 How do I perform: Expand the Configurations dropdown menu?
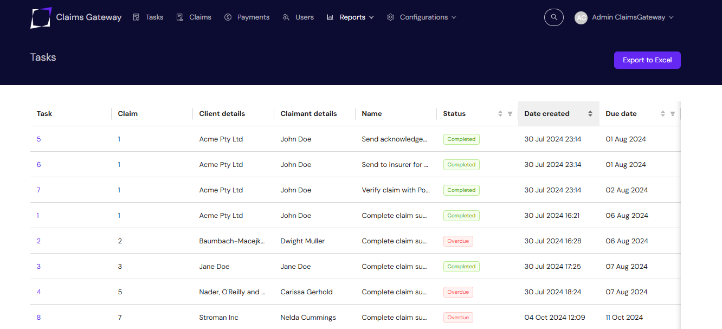point(422,17)
